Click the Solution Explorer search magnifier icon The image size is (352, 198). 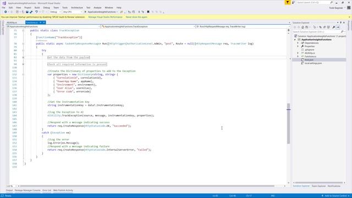pos(342,32)
